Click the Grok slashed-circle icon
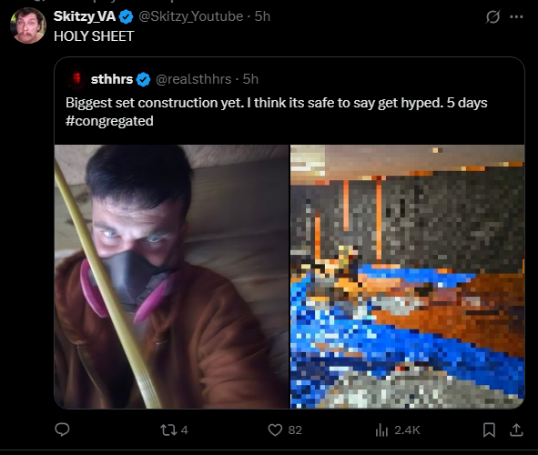 coord(492,16)
